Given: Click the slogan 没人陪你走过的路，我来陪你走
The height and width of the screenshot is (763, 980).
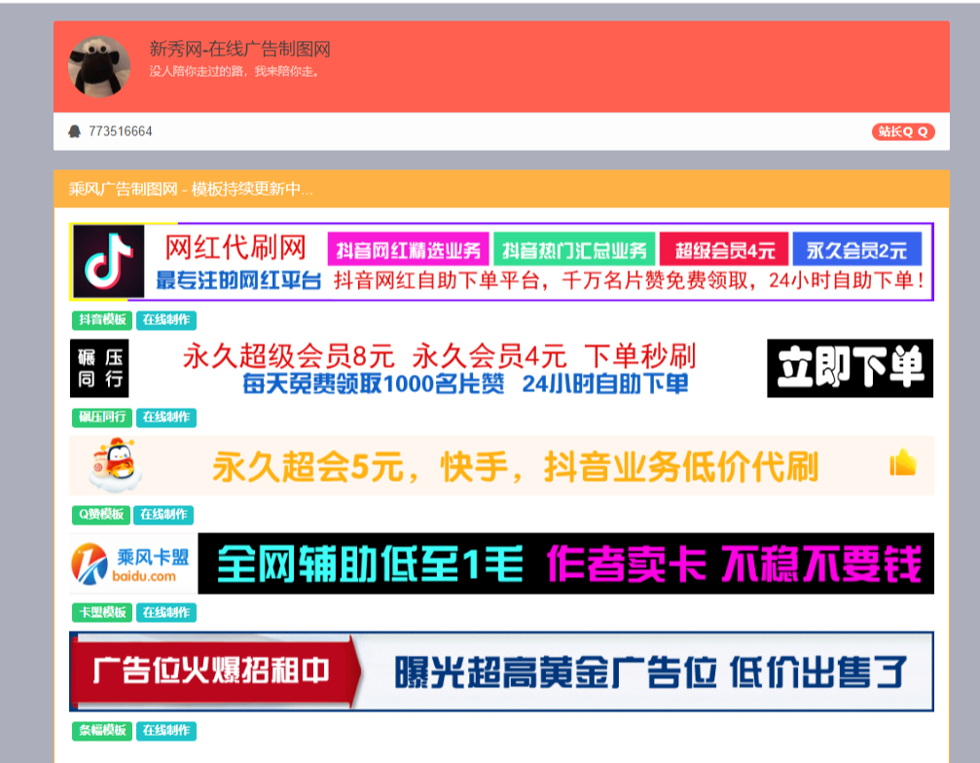Looking at the screenshot, I should (235, 72).
